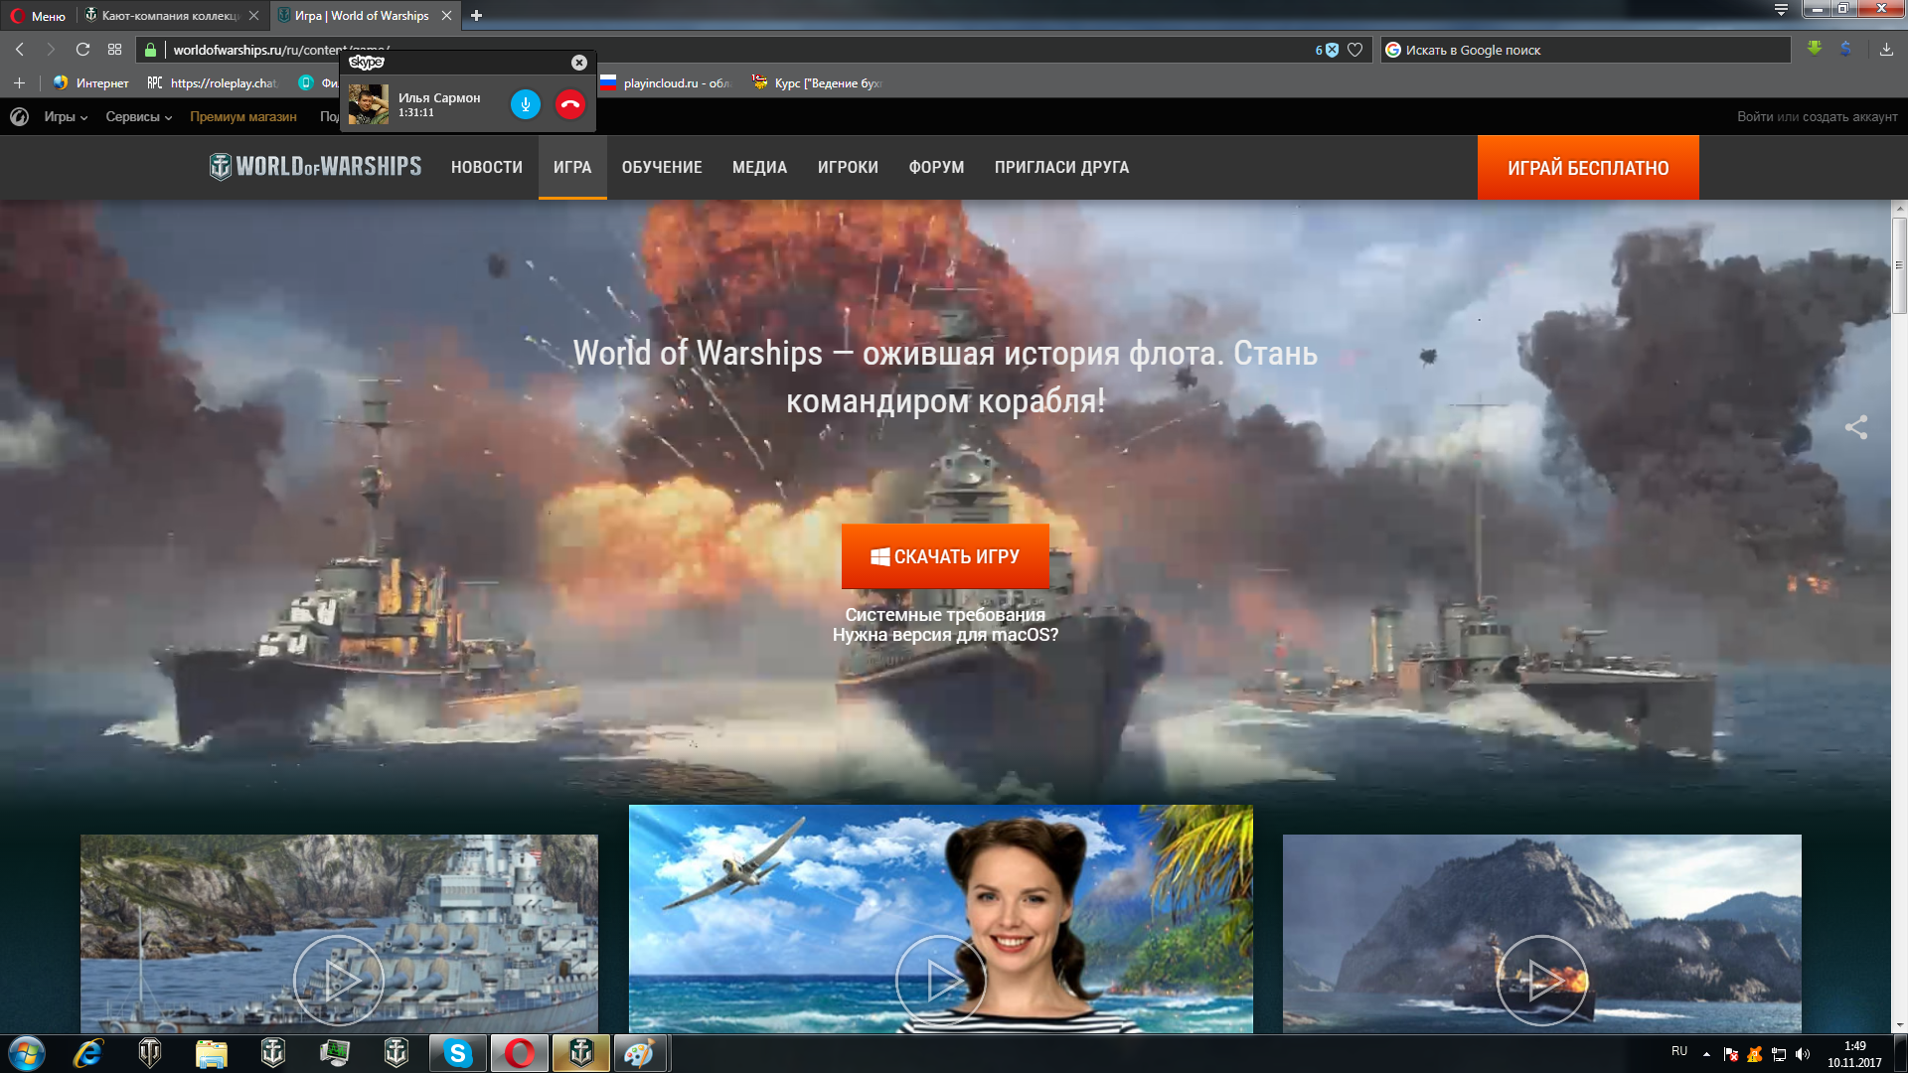Image resolution: width=1908 pixels, height=1073 pixels.
Task: Expand the Сервисы dropdown
Action: 139,117
